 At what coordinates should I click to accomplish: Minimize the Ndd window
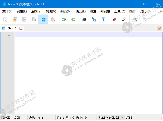tap(133, 4)
